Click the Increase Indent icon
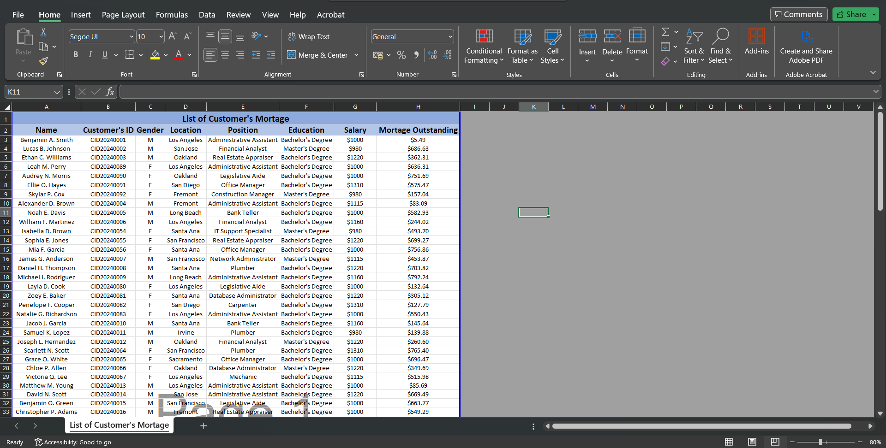Screen dimensions: 886x448 271,55
